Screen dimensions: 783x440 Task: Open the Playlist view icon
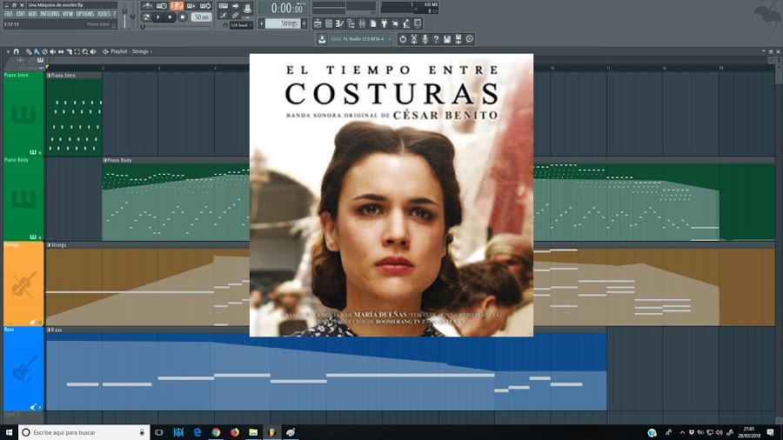tap(318, 23)
